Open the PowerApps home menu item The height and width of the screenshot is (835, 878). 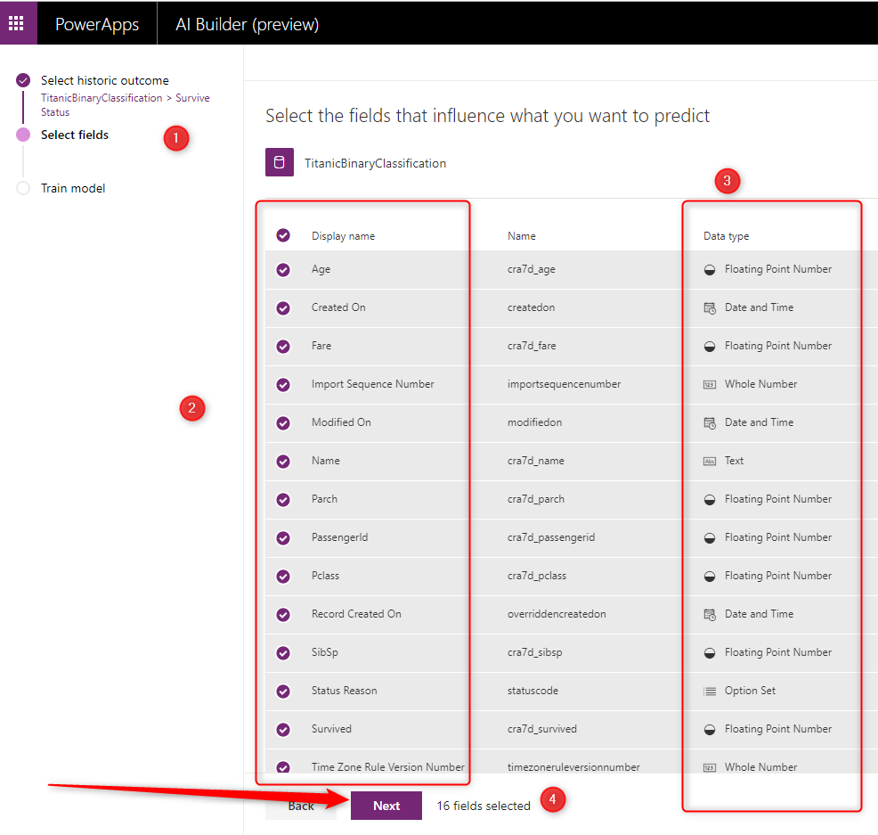pos(96,23)
